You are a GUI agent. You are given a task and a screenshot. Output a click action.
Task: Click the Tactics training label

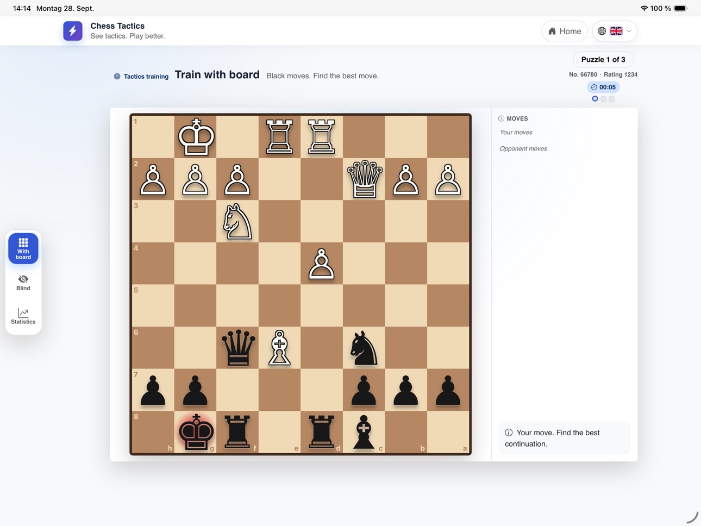tap(141, 77)
